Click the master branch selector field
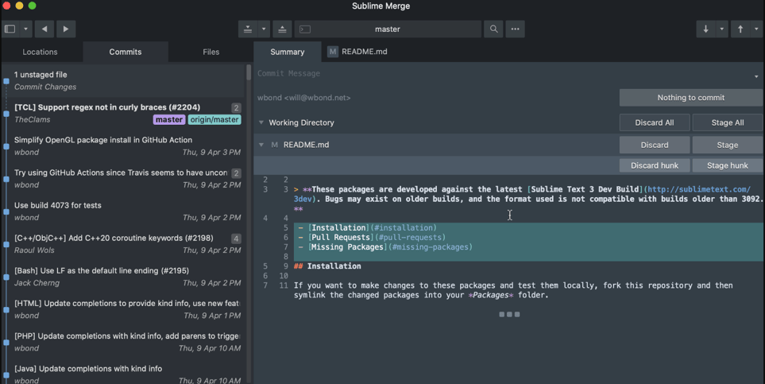765x384 pixels. [388, 29]
